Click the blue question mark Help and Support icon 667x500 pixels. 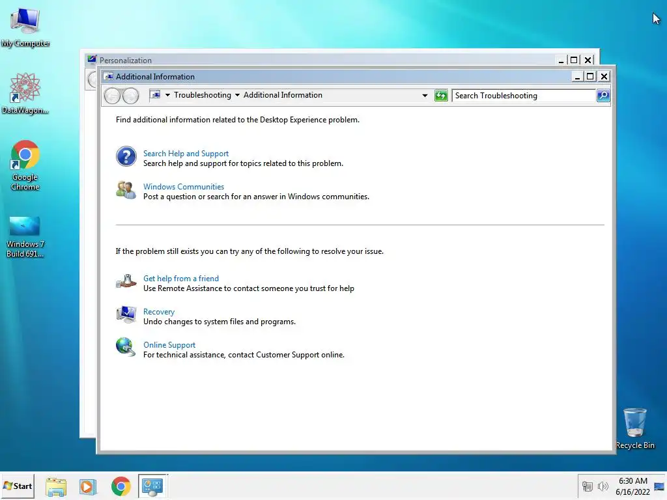[x=126, y=156]
